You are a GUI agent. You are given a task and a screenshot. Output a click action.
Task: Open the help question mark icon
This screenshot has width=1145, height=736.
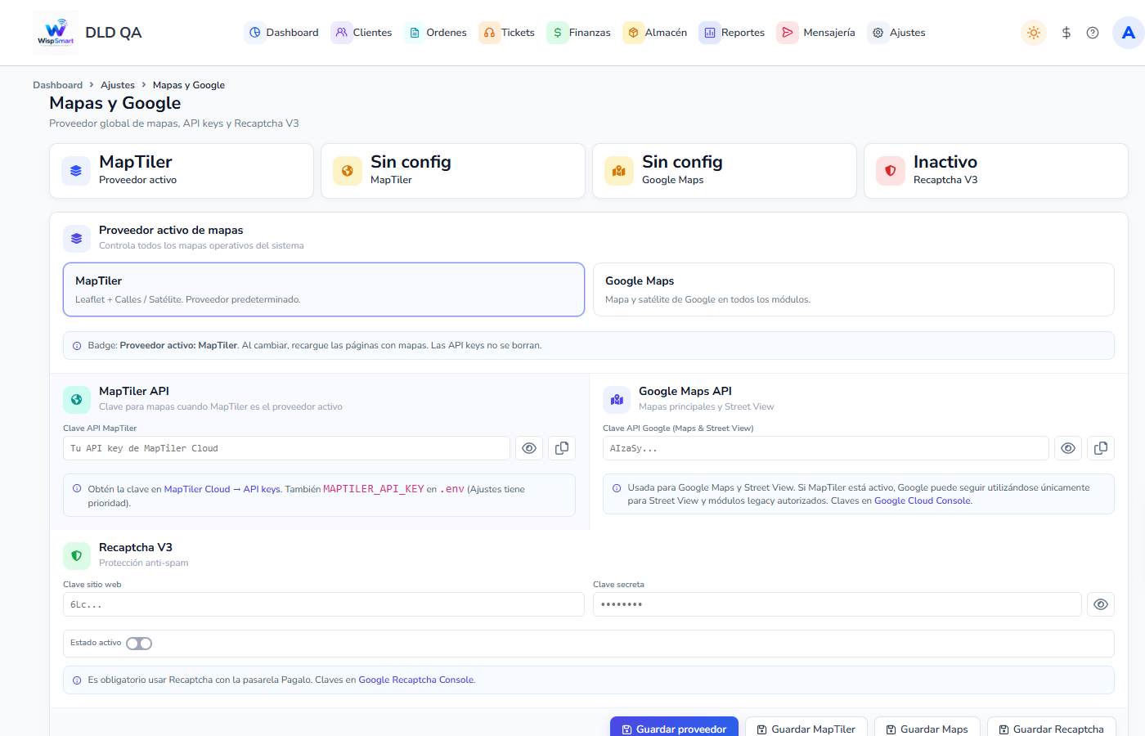(1093, 33)
